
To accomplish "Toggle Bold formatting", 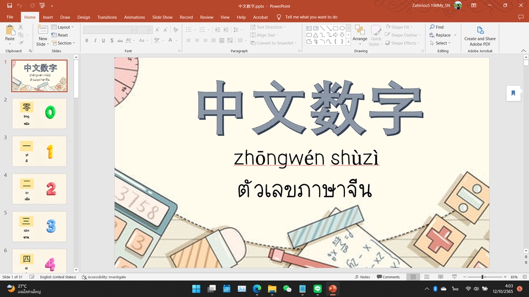I will click(x=87, y=40).
